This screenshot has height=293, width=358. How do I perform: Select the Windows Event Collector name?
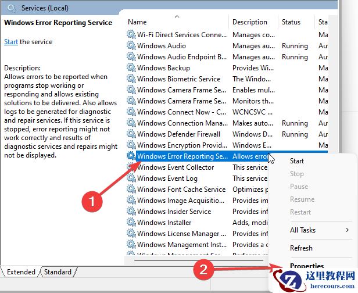click(x=176, y=167)
